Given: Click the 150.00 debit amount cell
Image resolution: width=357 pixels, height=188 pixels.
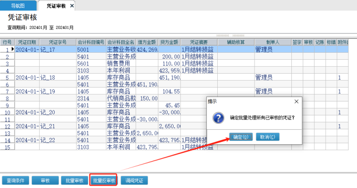Looking at the screenshot, I should 147,98.
